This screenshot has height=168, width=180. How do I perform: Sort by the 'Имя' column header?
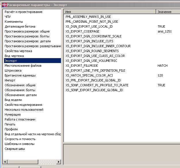(109, 12)
